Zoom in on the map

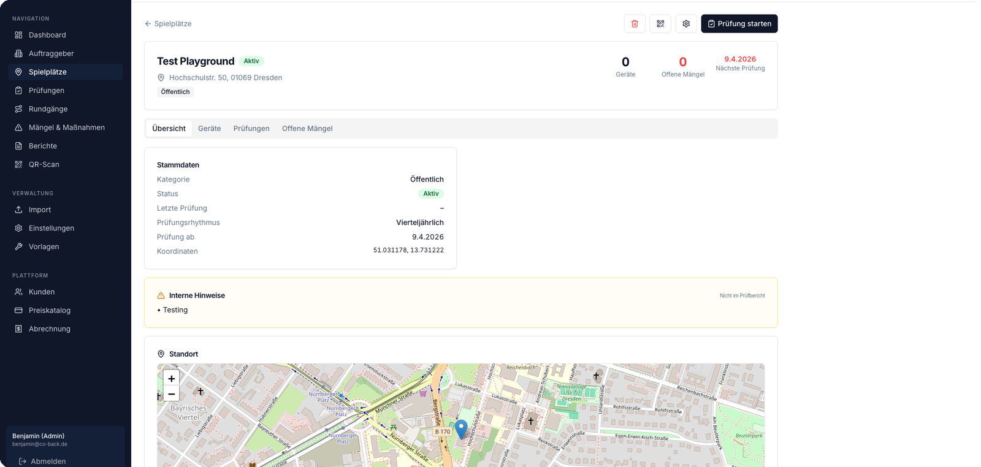[x=172, y=379]
